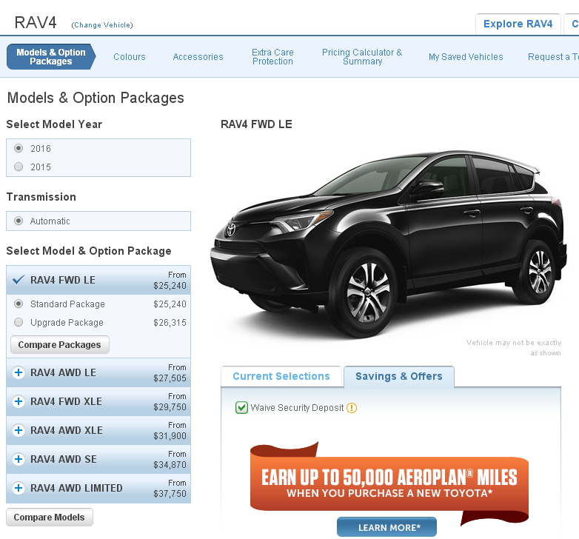This screenshot has width=579, height=539.
Task: Collapse the RAV4 FWD LE model header
Action: tap(63, 280)
